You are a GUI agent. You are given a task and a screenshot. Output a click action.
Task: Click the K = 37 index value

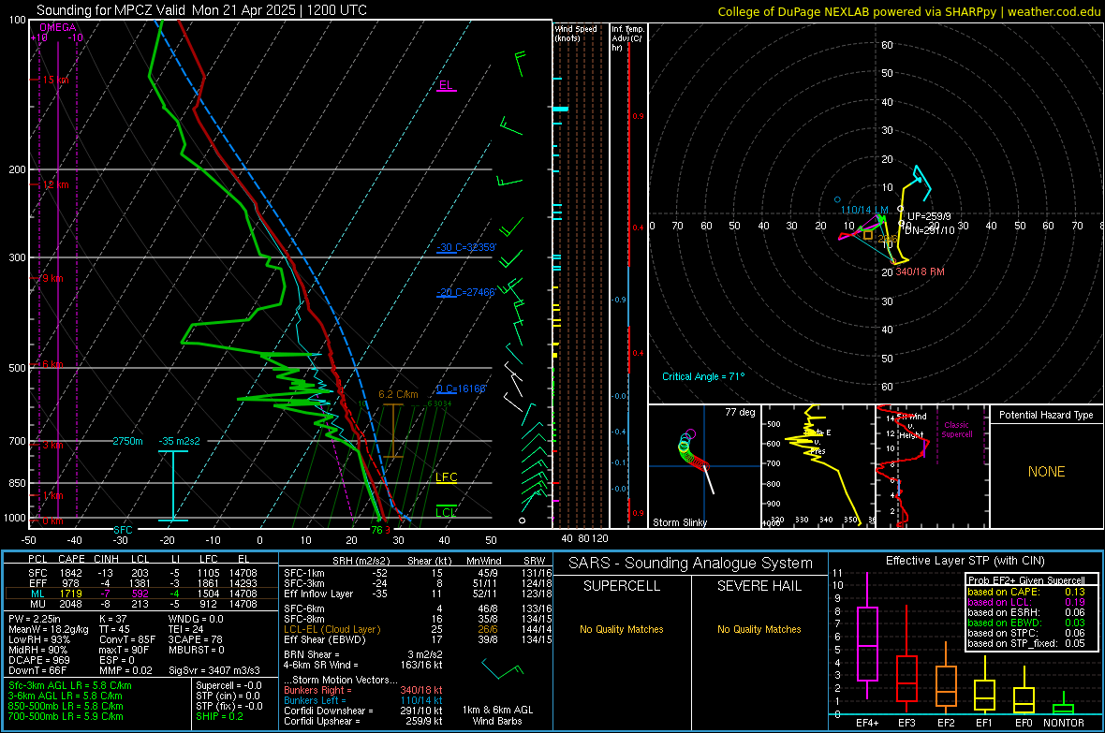pyautogui.click(x=112, y=619)
